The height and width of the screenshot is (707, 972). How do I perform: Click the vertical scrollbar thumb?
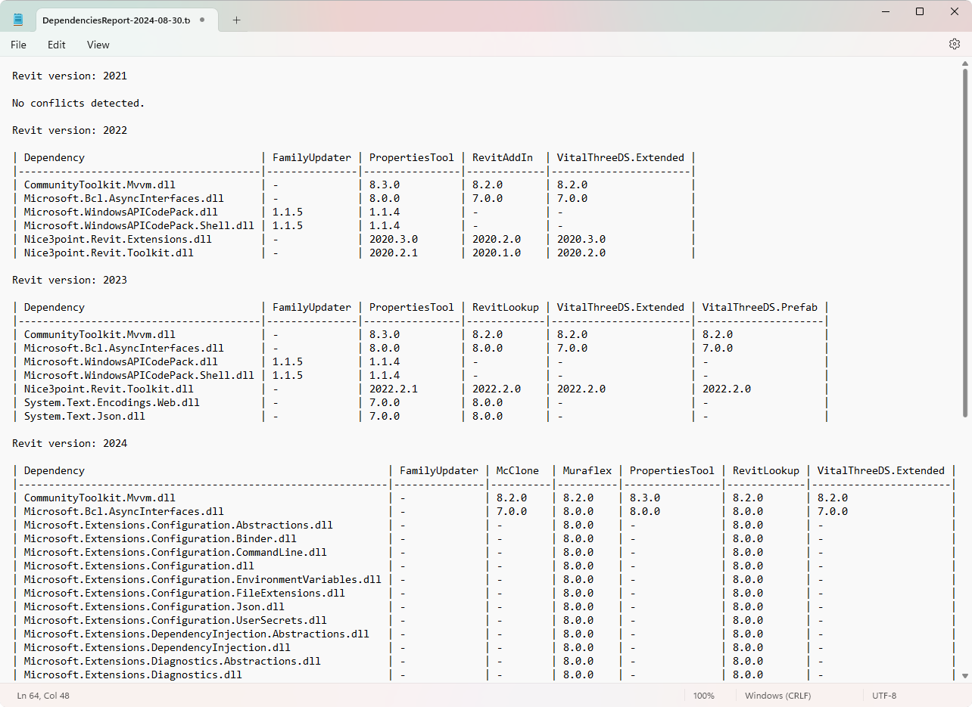[964, 242]
